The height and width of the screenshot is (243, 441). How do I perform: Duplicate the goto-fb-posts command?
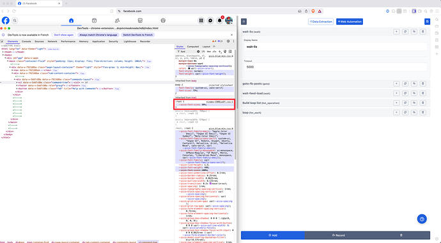point(405,84)
